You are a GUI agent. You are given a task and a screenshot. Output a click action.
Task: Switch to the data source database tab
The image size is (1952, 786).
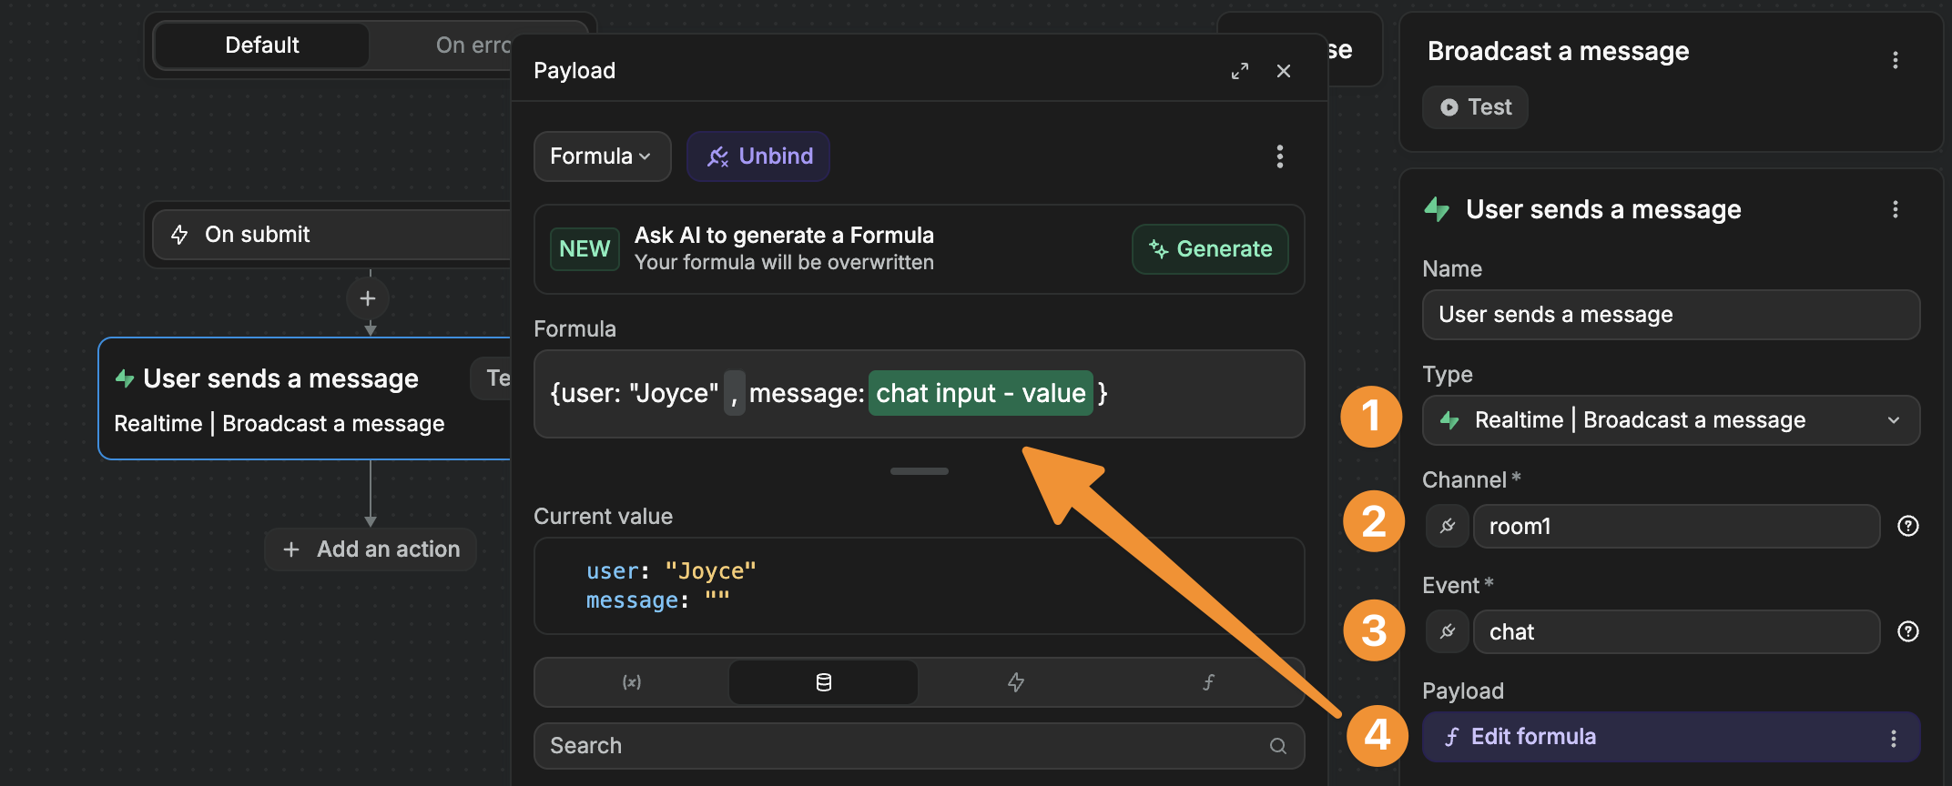823,682
